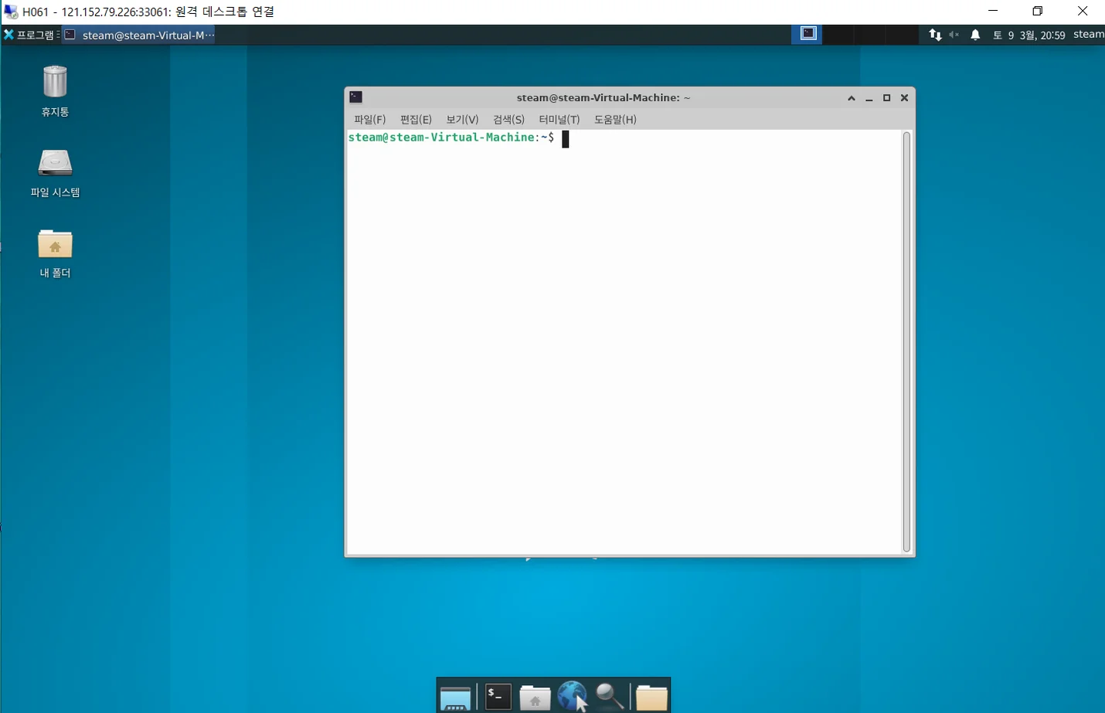1105x713 pixels.
Task: Open the 터미널(T) menu in terminal
Action: tap(559, 119)
